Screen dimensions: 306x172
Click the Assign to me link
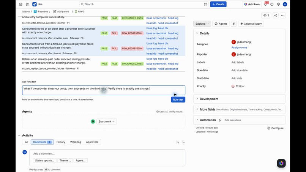239,47
